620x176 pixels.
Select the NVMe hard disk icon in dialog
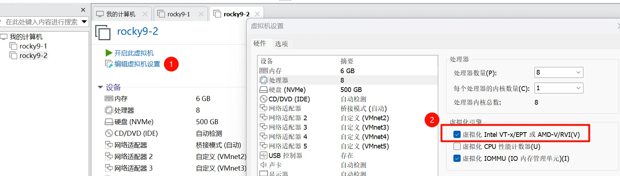pyautogui.click(x=263, y=90)
